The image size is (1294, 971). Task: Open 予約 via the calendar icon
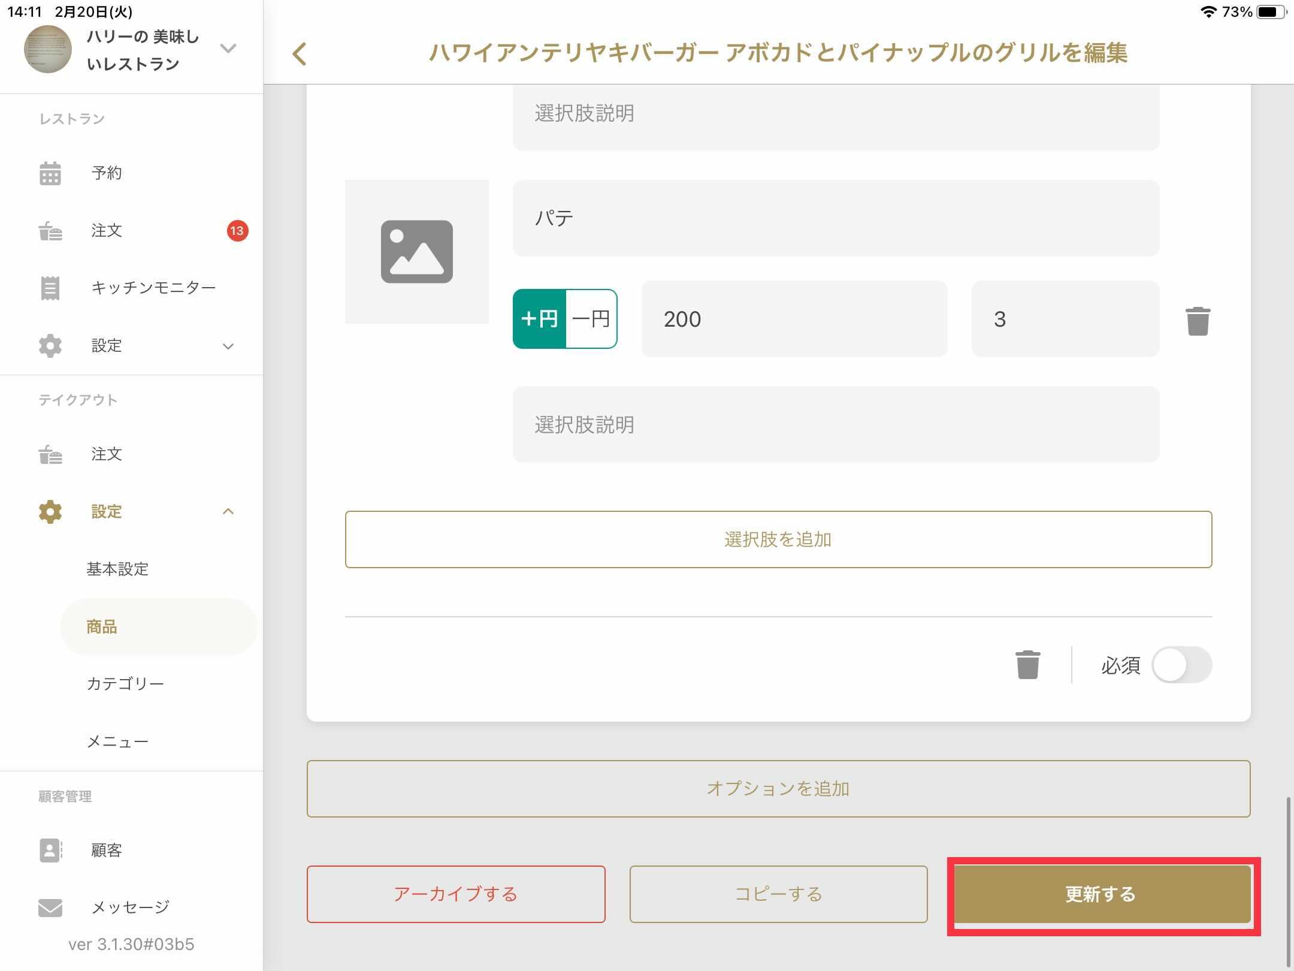click(x=50, y=173)
